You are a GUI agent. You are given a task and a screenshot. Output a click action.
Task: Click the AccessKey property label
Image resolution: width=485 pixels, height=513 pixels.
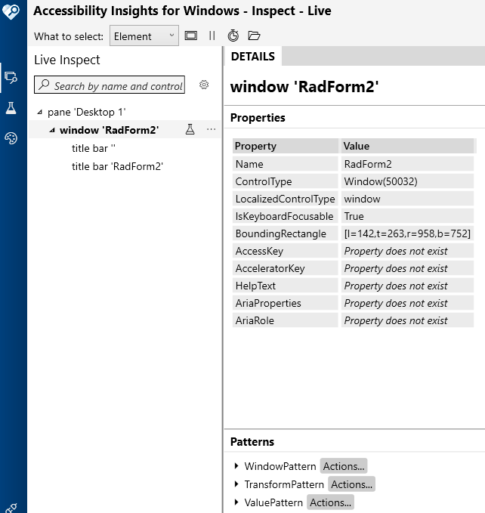pos(285,251)
